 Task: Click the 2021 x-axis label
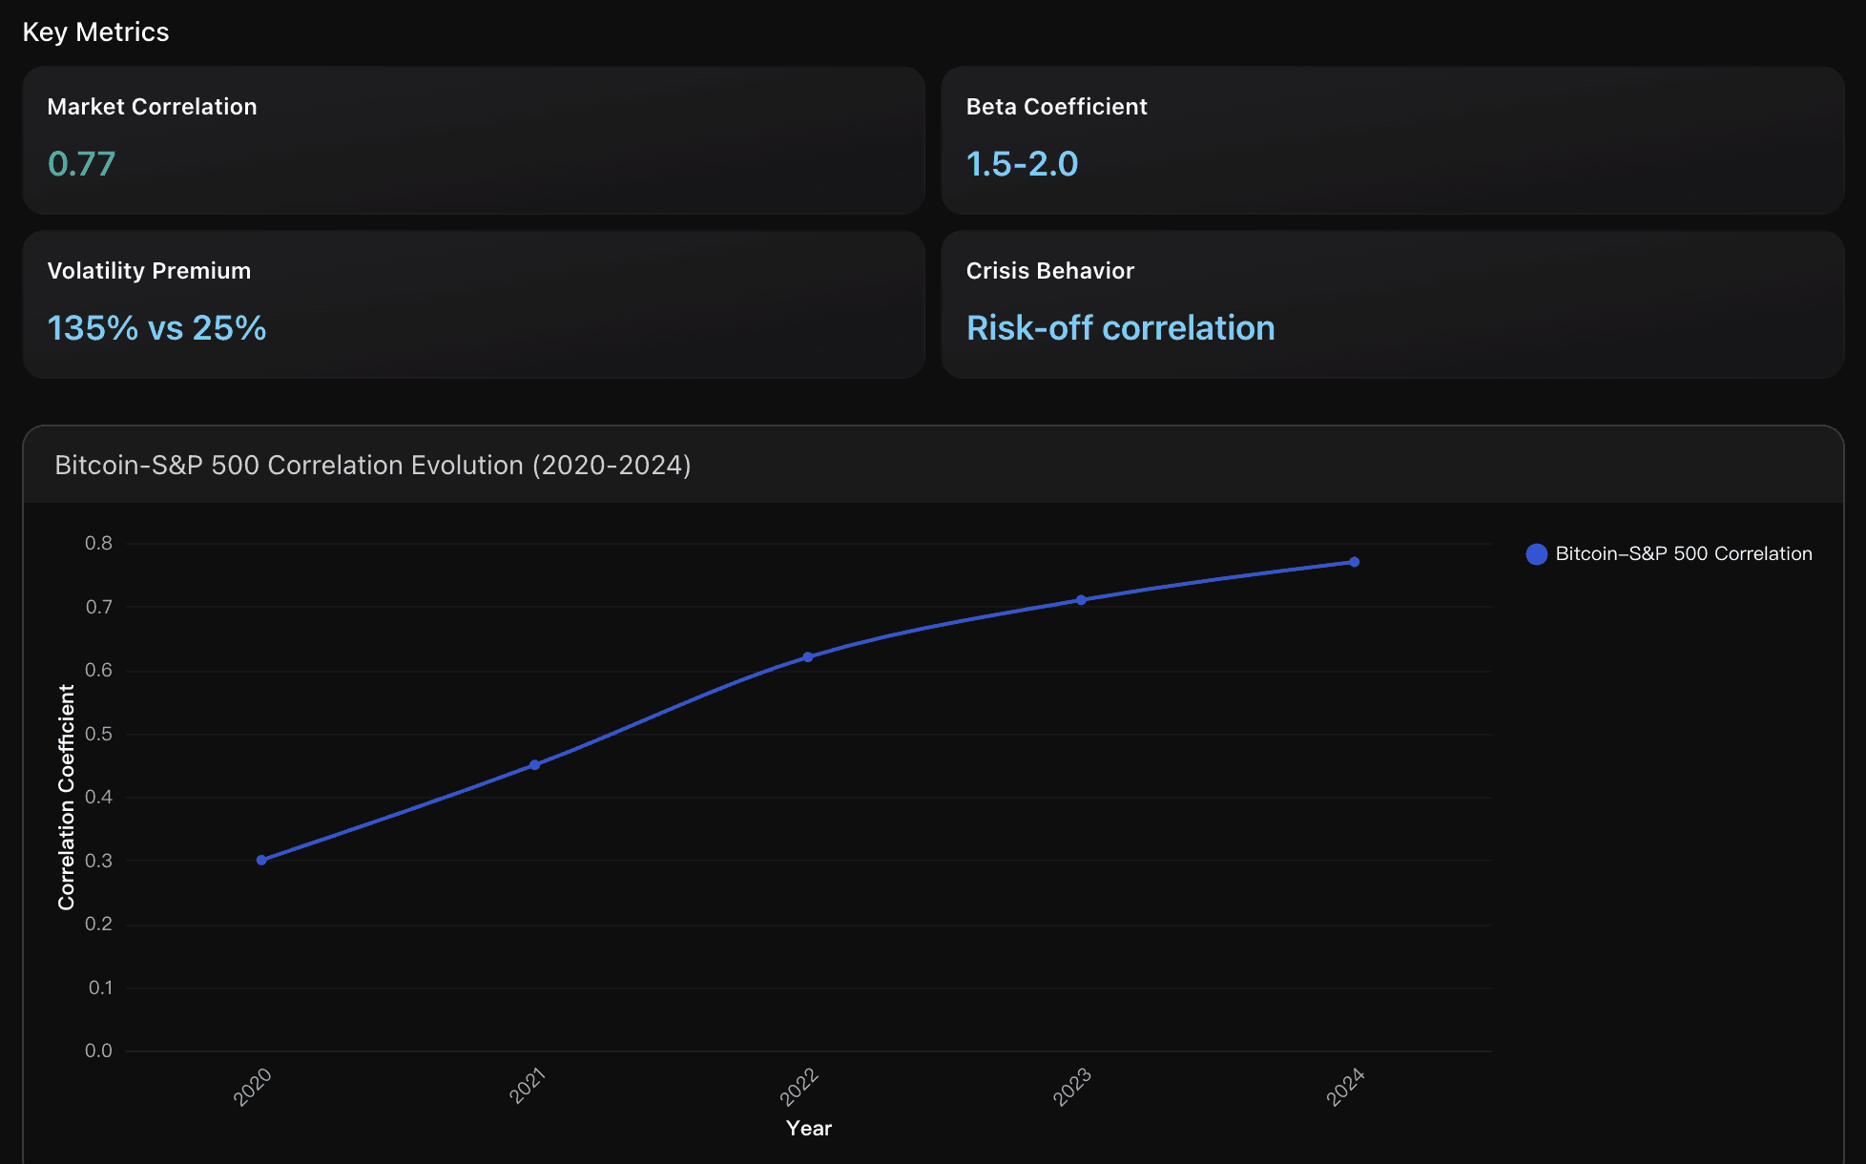527,1086
